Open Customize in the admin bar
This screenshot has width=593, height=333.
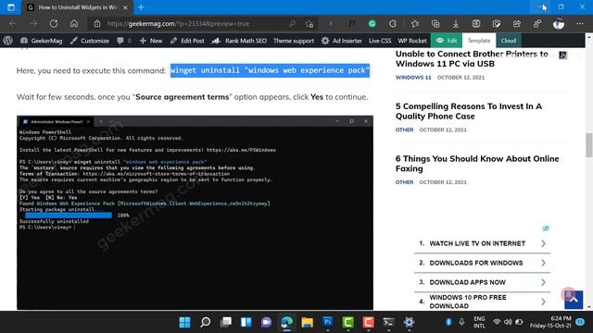(90, 41)
